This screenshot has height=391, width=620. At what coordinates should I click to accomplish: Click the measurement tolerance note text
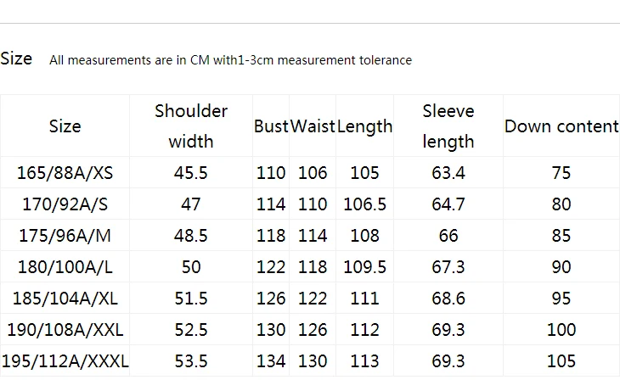pos(230,60)
